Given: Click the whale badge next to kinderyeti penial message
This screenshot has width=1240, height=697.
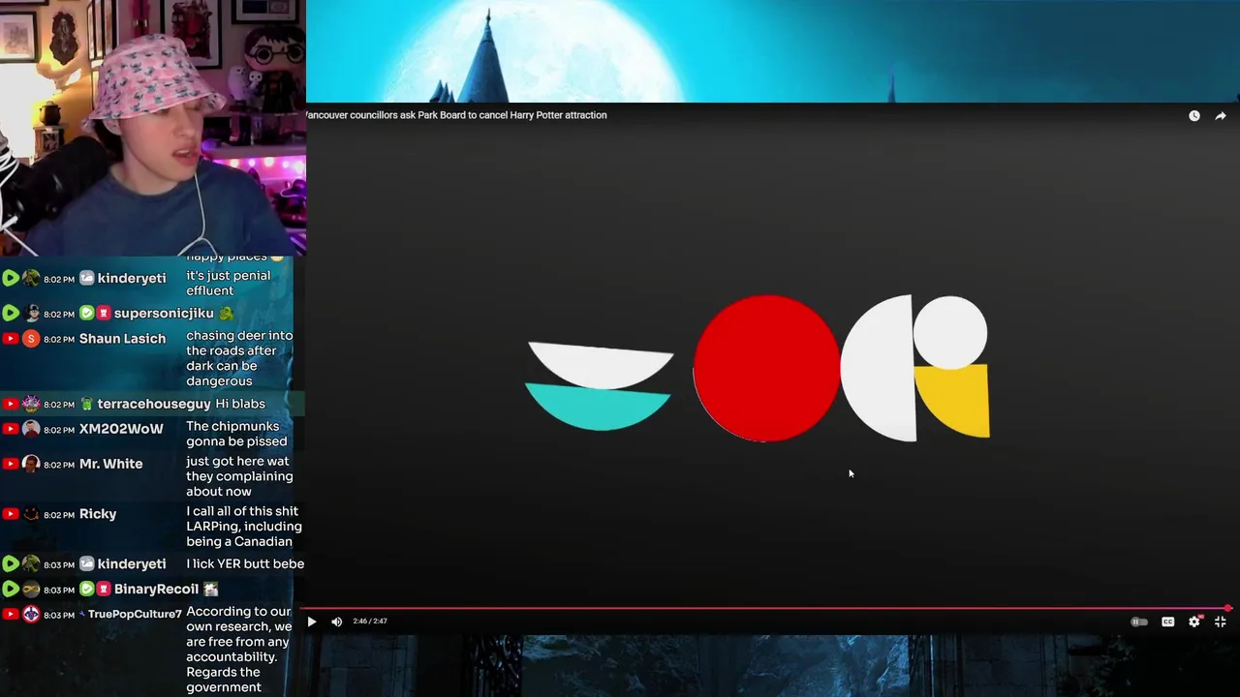Looking at the screenshot, I should 87,279.
